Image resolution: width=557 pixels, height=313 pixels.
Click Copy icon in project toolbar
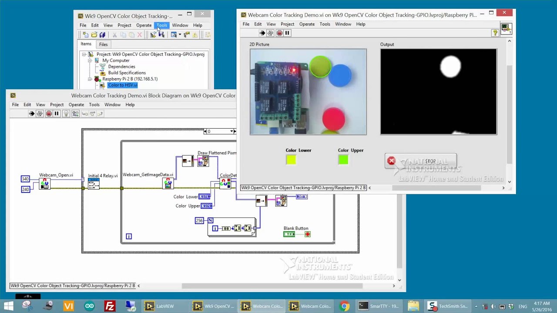[123, 35]
